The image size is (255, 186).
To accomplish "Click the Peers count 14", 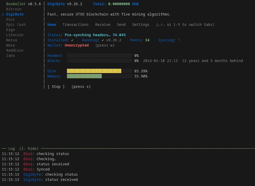I will [147, 40].
